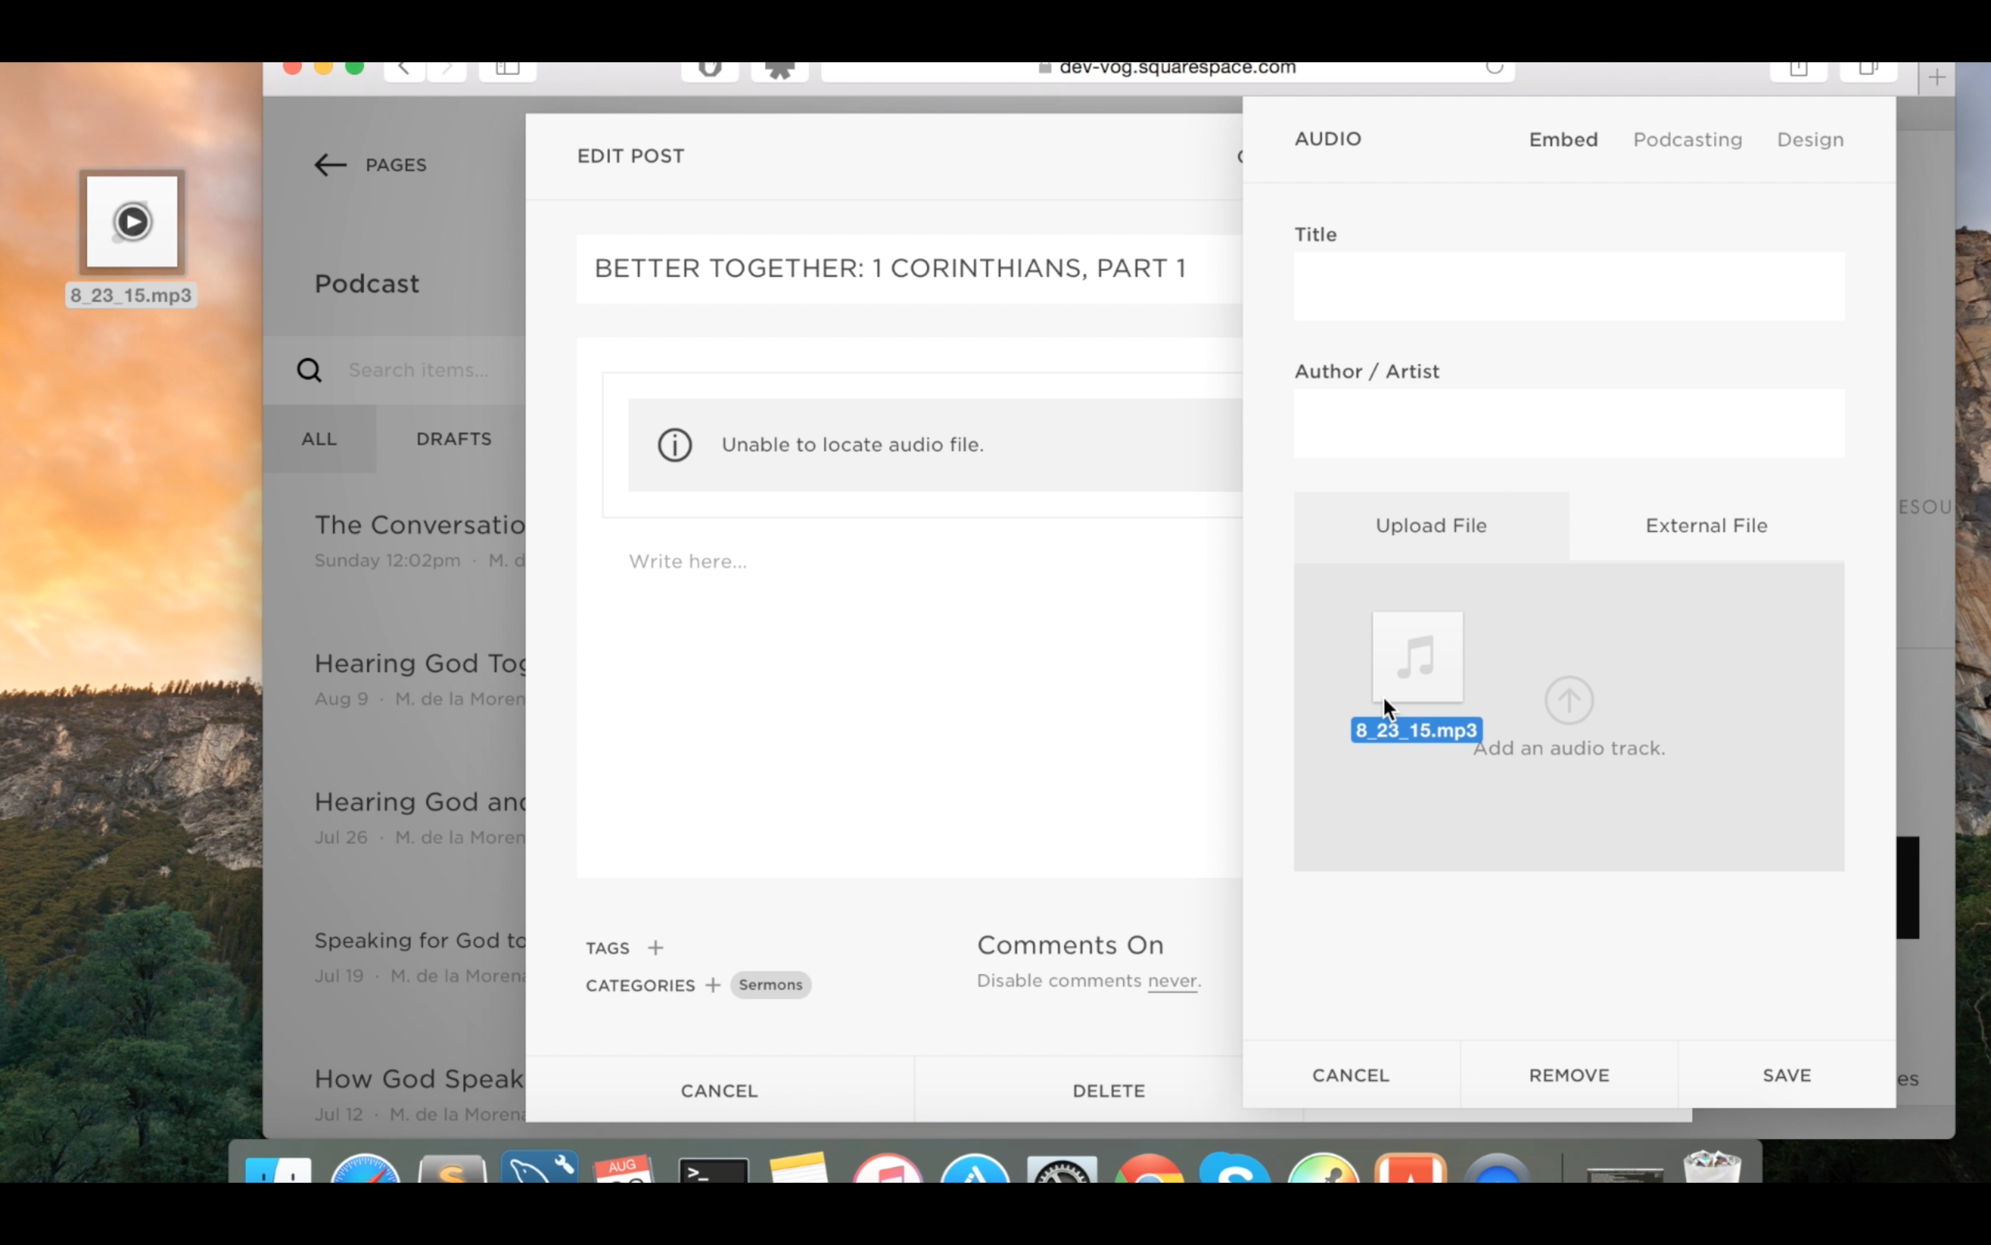
Task: Click CANCEL in the Edit Post dialog
Action: (x=718, y=1090)
